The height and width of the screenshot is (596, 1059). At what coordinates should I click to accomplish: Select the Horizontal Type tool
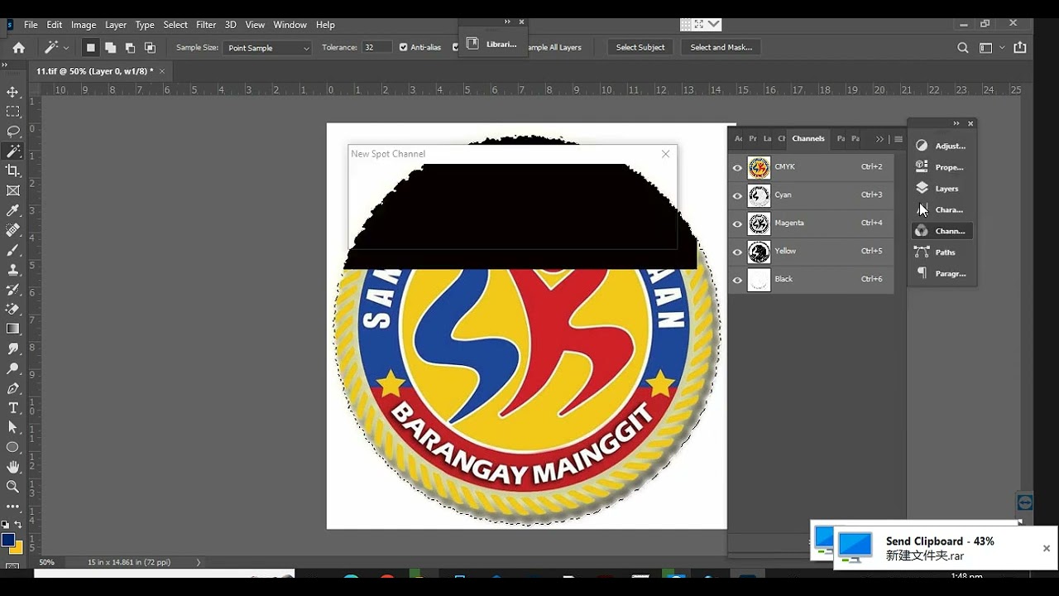coord(12,408)
